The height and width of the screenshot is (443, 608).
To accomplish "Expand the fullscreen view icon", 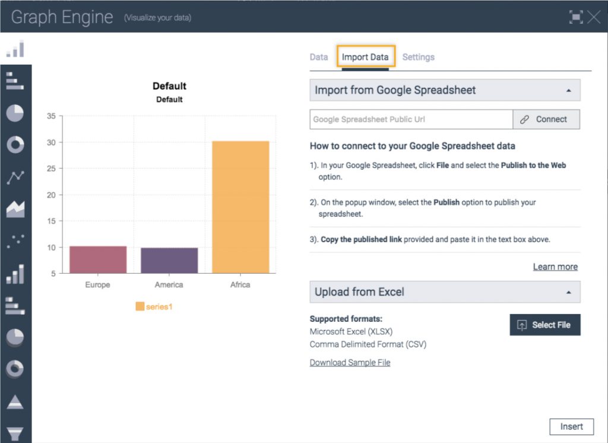I will pos(575,17).
